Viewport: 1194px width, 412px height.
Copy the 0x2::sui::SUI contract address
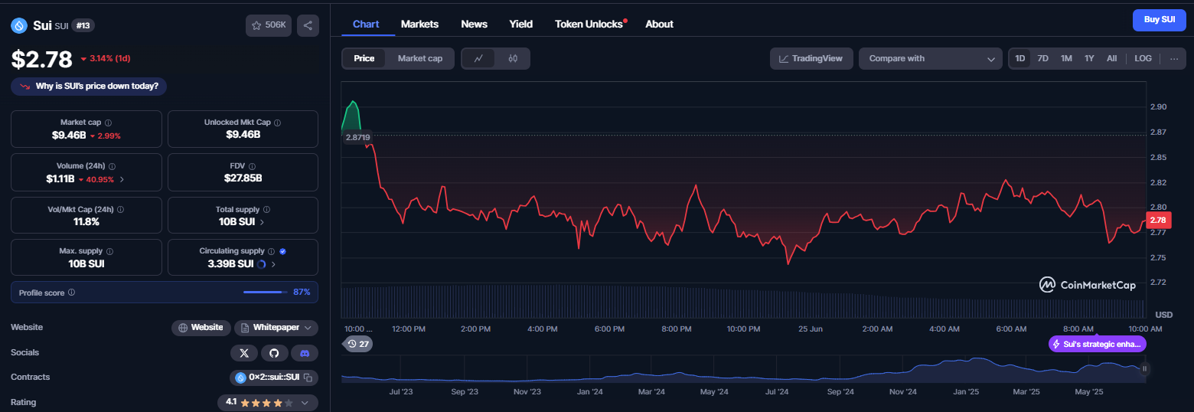pos(308,378)
